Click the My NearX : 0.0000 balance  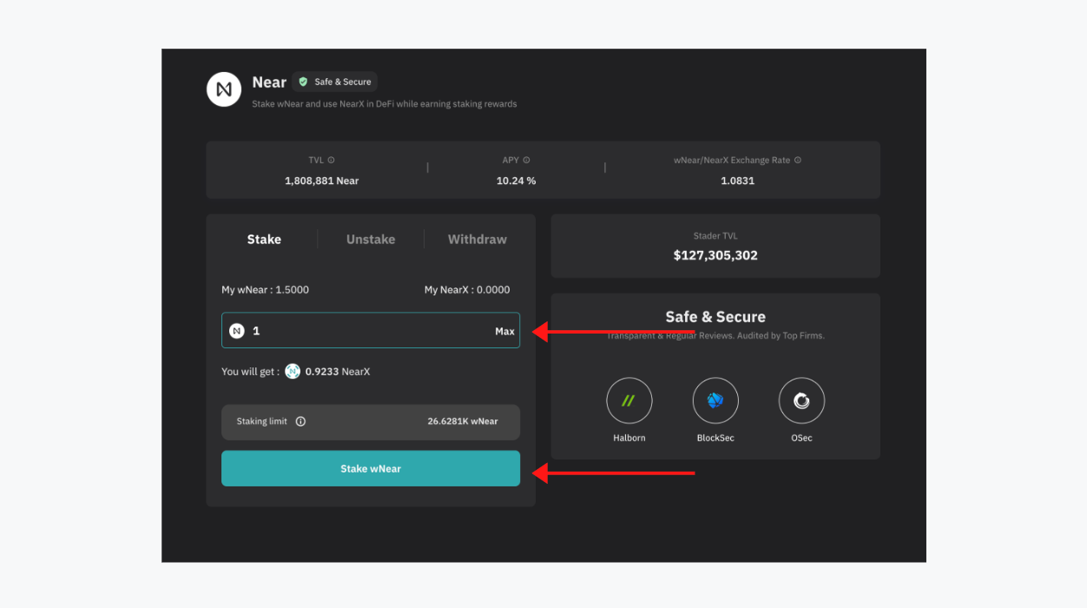[467, 290]
